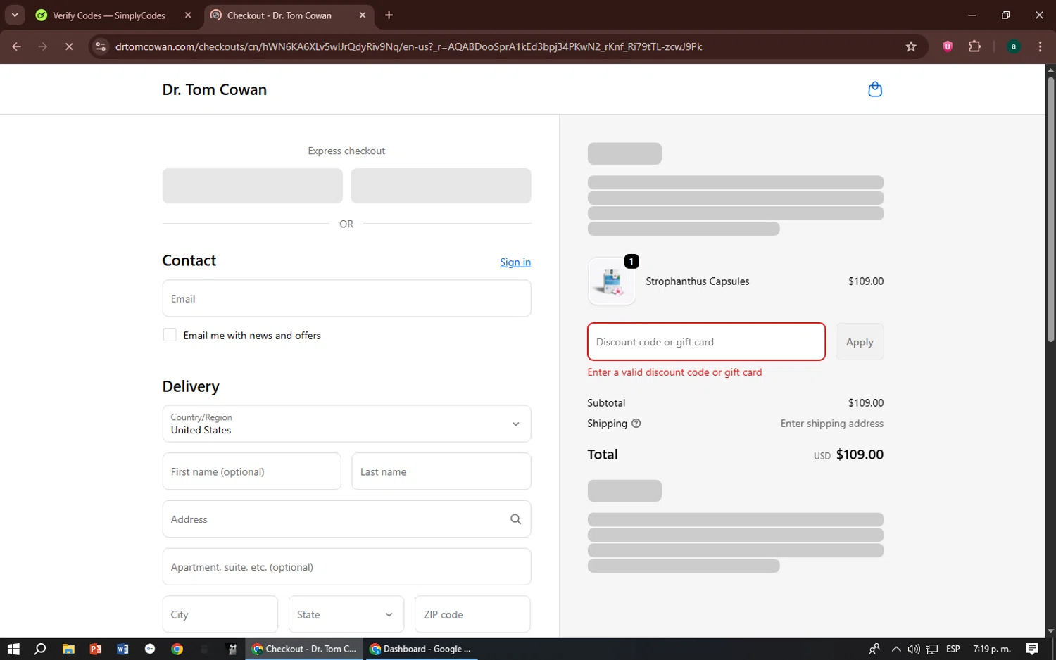Open a new browser tab

tap(389, 15)
